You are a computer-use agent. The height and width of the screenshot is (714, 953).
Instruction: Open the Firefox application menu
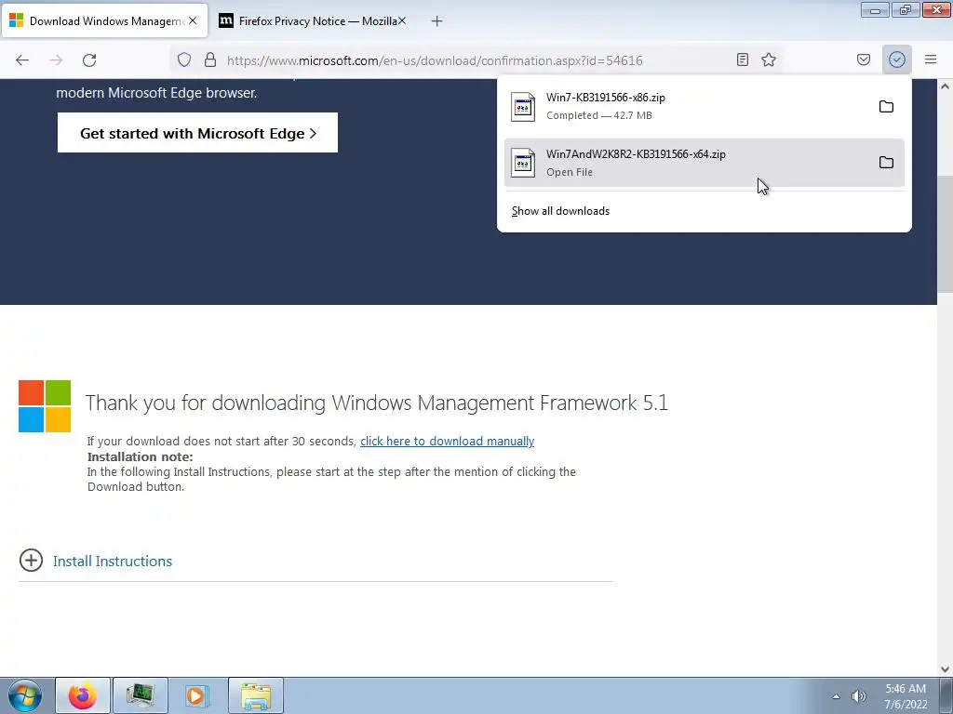coord(931,59)
